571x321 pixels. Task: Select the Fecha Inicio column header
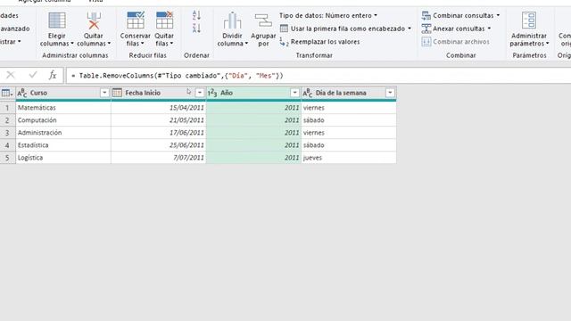click(159, 93)
